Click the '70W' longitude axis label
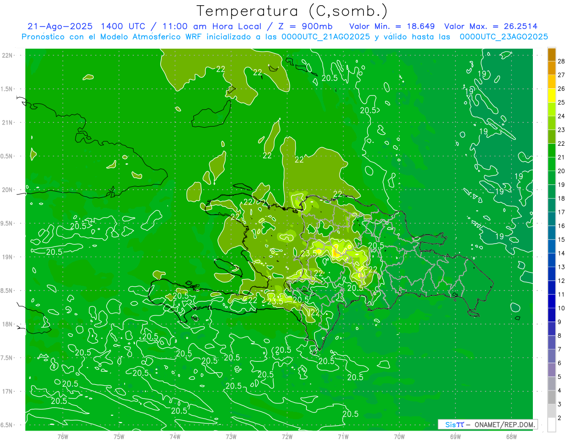 pyautogui.click(x=399, y=436)
